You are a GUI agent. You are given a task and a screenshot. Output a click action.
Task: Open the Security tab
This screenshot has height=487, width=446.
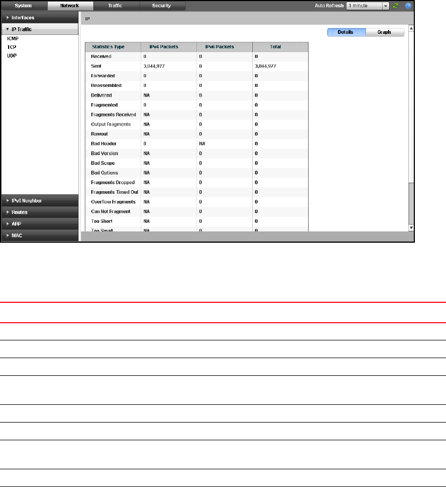(162, 5)
